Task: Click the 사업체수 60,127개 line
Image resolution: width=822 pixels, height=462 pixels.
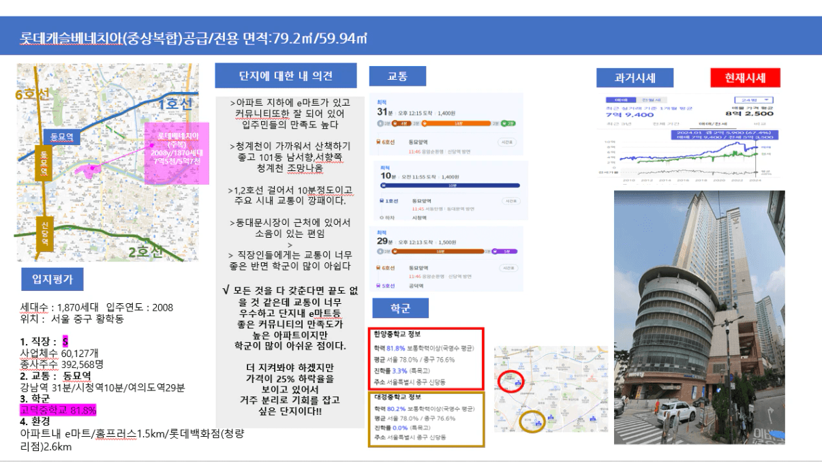Action: coord(60,353)
